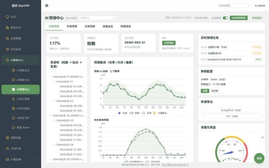Select the 短期 window option

pyautogui.click(x=205, y=91)
